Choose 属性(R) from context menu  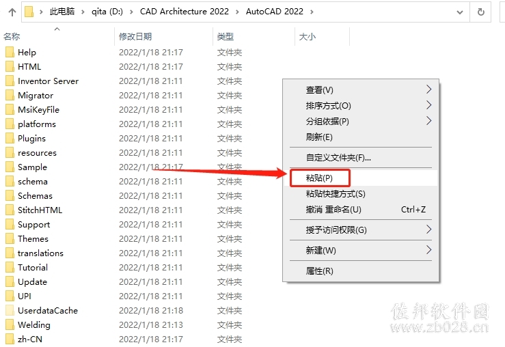click(x=361, y=271)
